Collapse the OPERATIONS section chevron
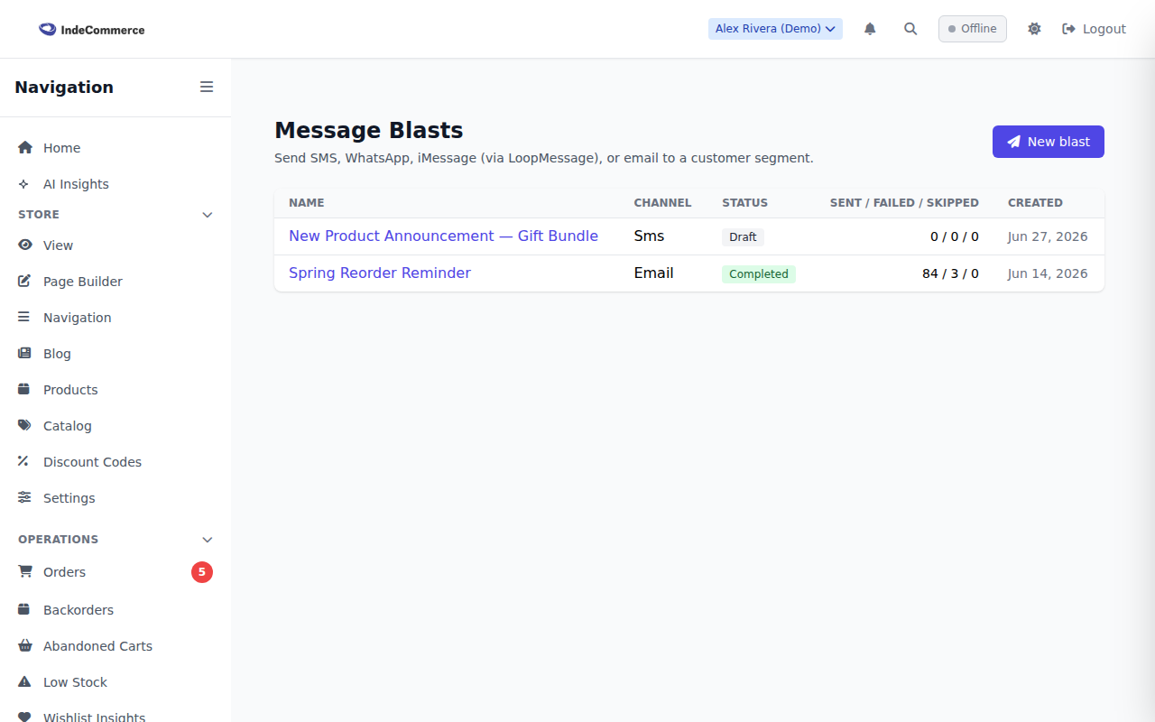 tap(208, 540)
